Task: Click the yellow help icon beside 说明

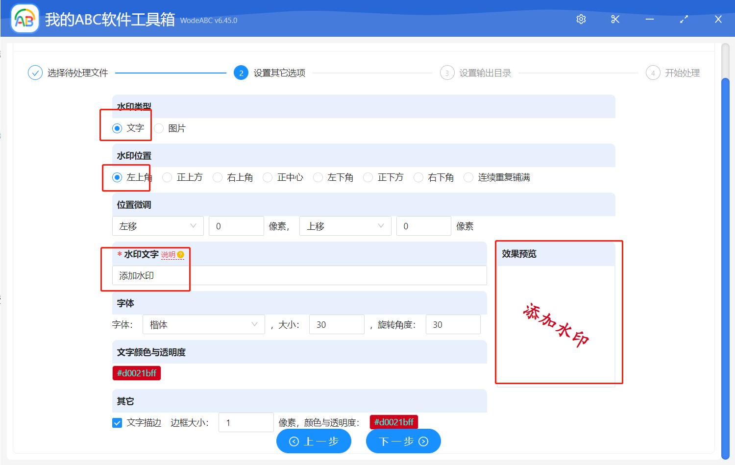Action: point(180,255)
